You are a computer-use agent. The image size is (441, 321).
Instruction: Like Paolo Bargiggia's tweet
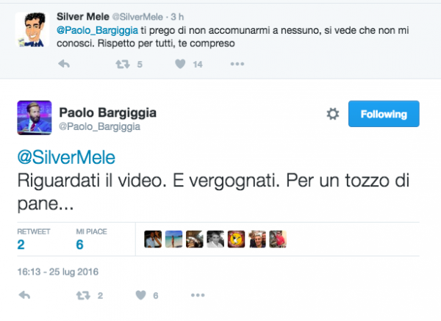[141, 295]
